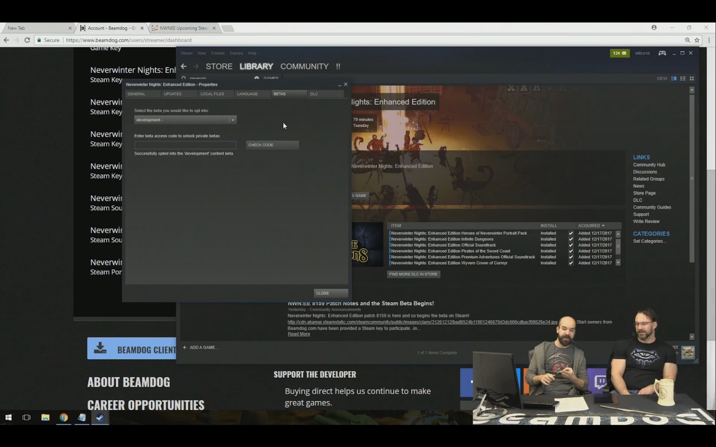Uncheck Infinite Dungeons DLC install checkbox
This screenshot has height=447, width=716.
[571, 239]
